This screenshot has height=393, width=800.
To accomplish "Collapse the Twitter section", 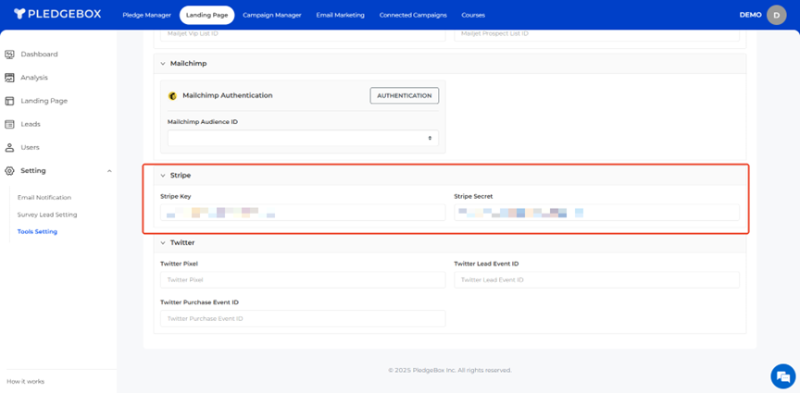I will (163, 243).
